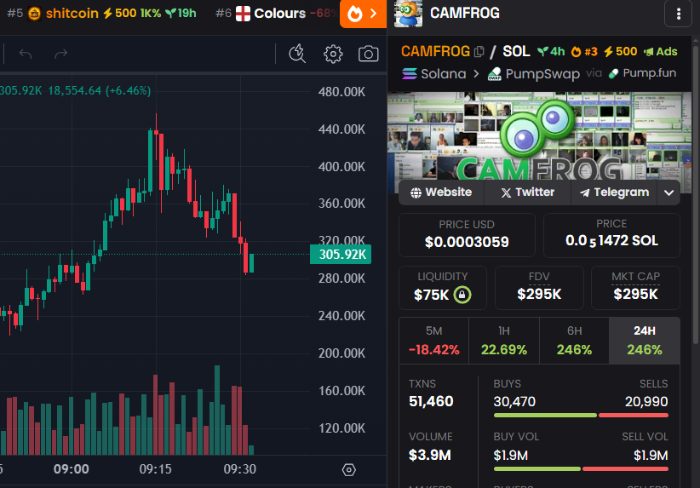700x488 pixels.
Task: Open the shitcoin trending ticker item
Action: click(101, 14)
